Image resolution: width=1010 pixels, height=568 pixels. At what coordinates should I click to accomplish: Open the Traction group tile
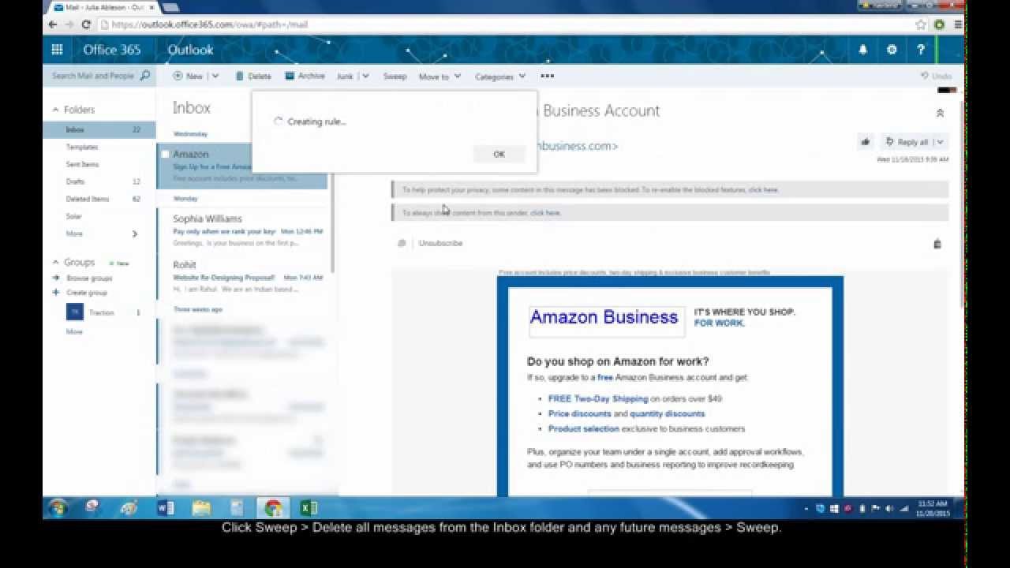pyautogui.click(x=74, y=312)
